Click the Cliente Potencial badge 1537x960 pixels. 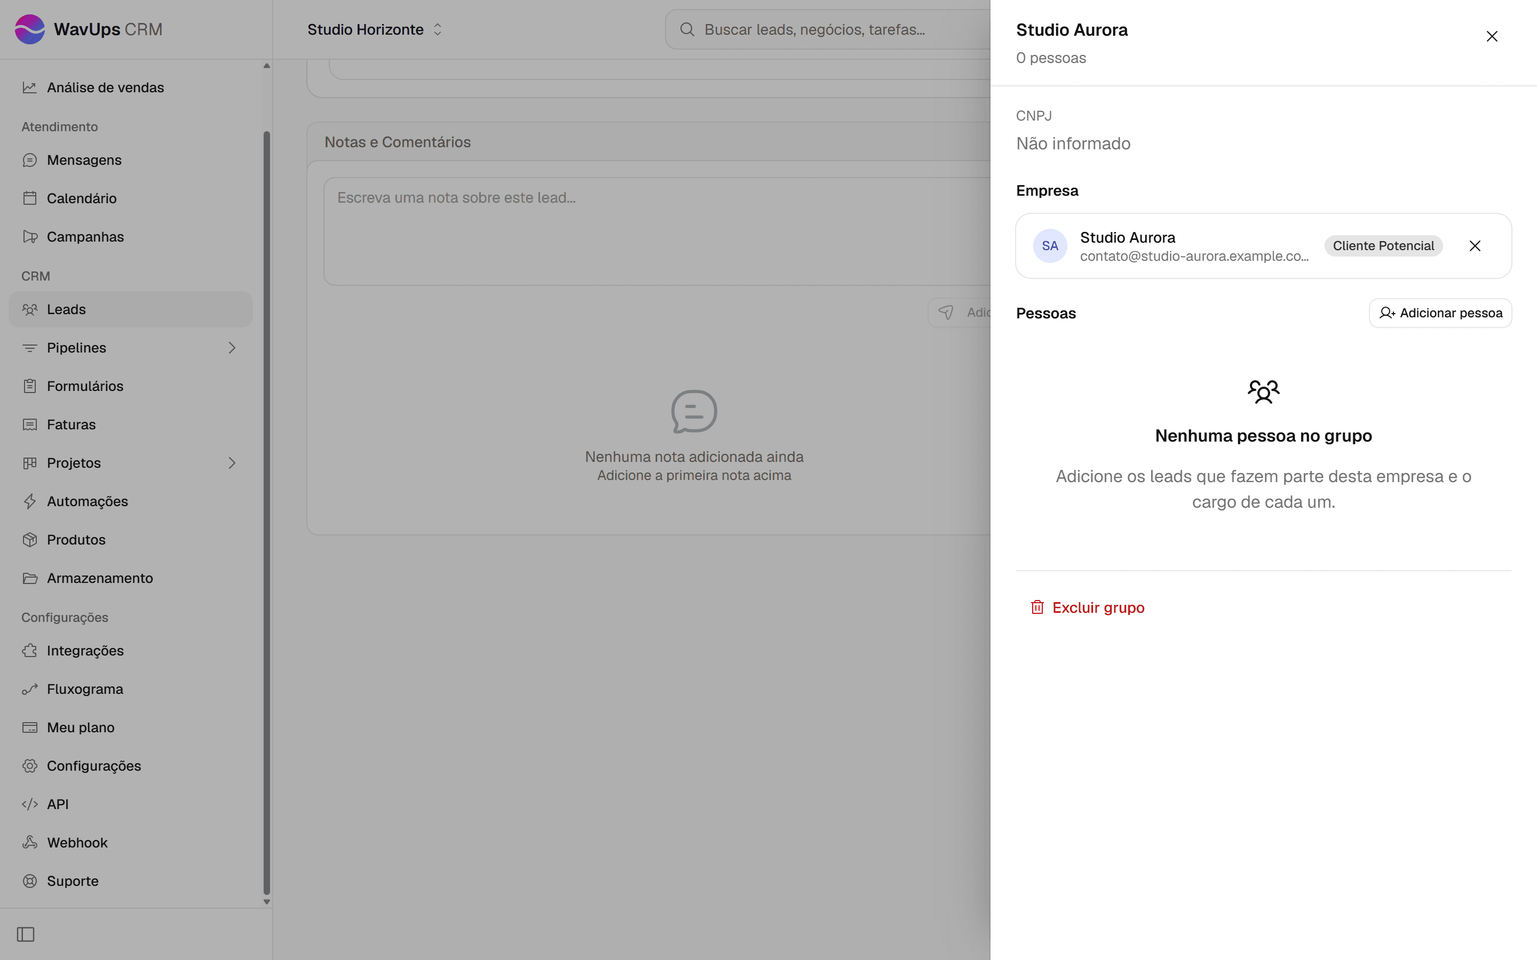point(1383,246)
